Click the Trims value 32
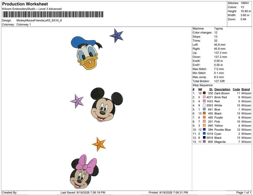The height and width of the screenshot is (195, 253). point(216,41)
